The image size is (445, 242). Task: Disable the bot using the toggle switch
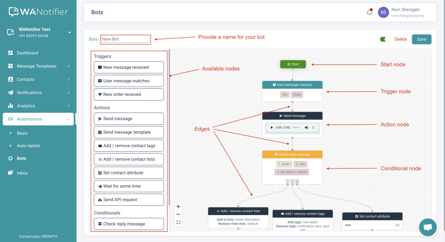(385, 39)
